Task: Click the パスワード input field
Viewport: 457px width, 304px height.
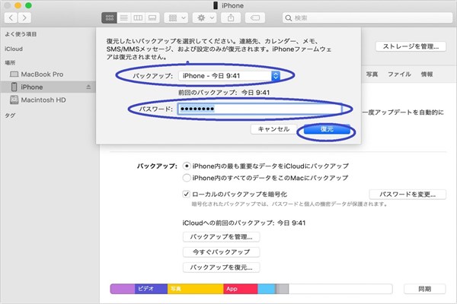Action: (x=260, y=109)
